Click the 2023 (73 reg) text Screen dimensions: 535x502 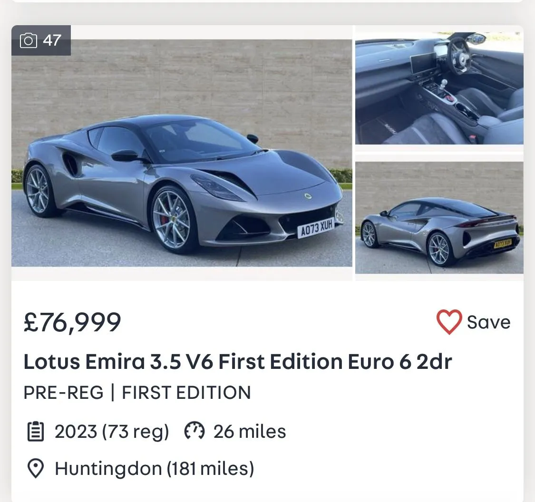coord(112,432)
